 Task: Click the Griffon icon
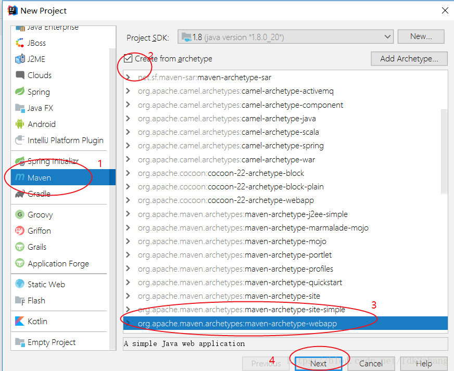point(20,231)
